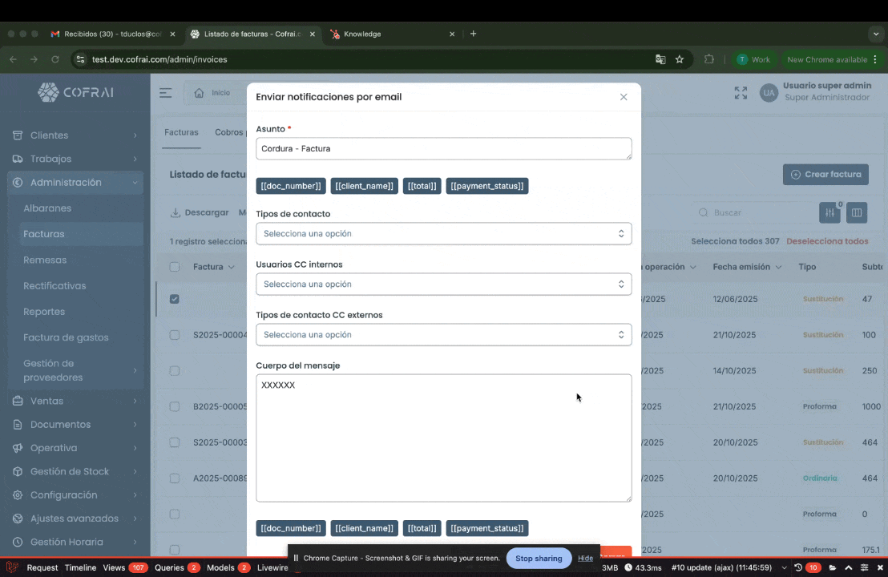Click the Stop sharing button
The height and width of the screenshot is (577, 888).
click(538, 559)
